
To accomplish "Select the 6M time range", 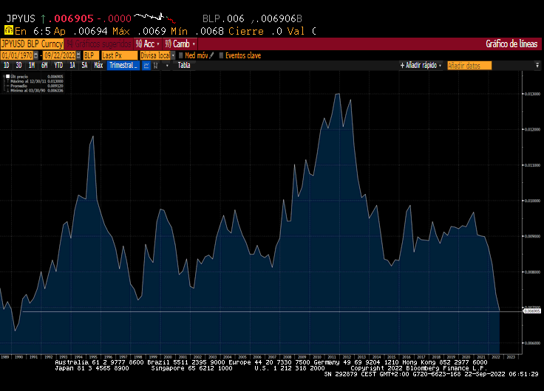I will (44, 65).
